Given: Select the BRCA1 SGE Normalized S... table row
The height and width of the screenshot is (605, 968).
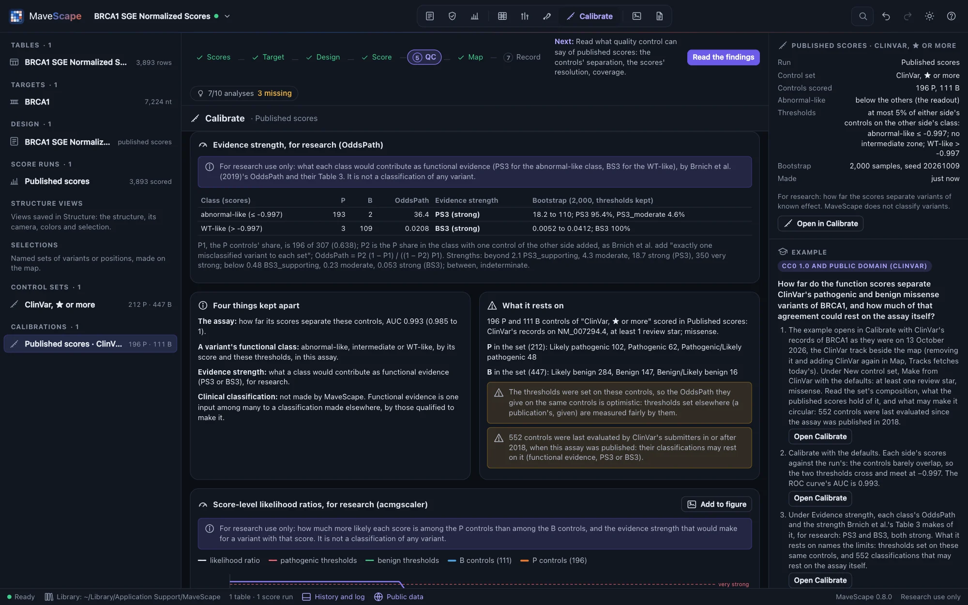Looking at the screenshot, I should point(91,62).
